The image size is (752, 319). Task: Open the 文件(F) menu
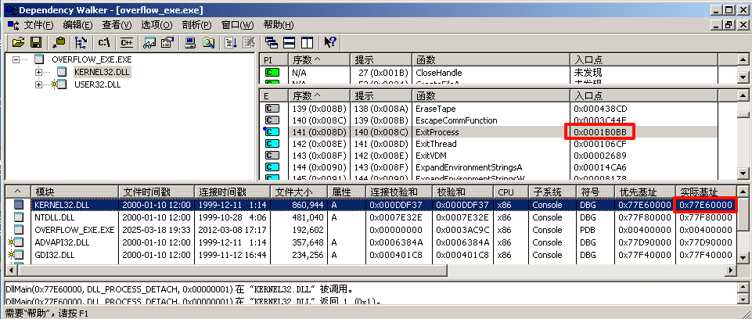pos(39,25)
